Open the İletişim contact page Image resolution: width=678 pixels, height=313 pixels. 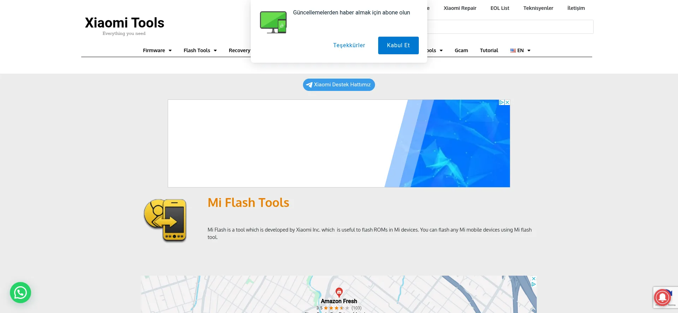point(576,8)
